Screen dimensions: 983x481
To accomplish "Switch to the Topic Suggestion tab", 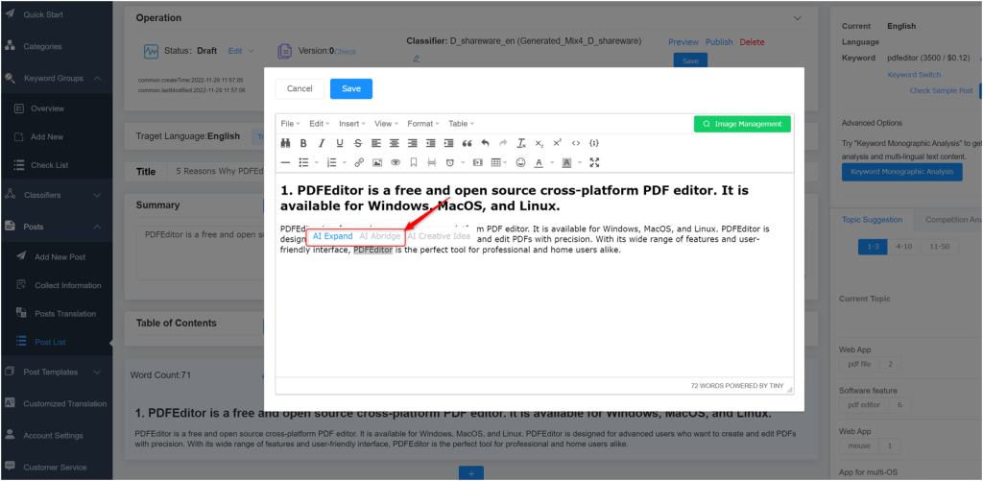I will 872,220.
